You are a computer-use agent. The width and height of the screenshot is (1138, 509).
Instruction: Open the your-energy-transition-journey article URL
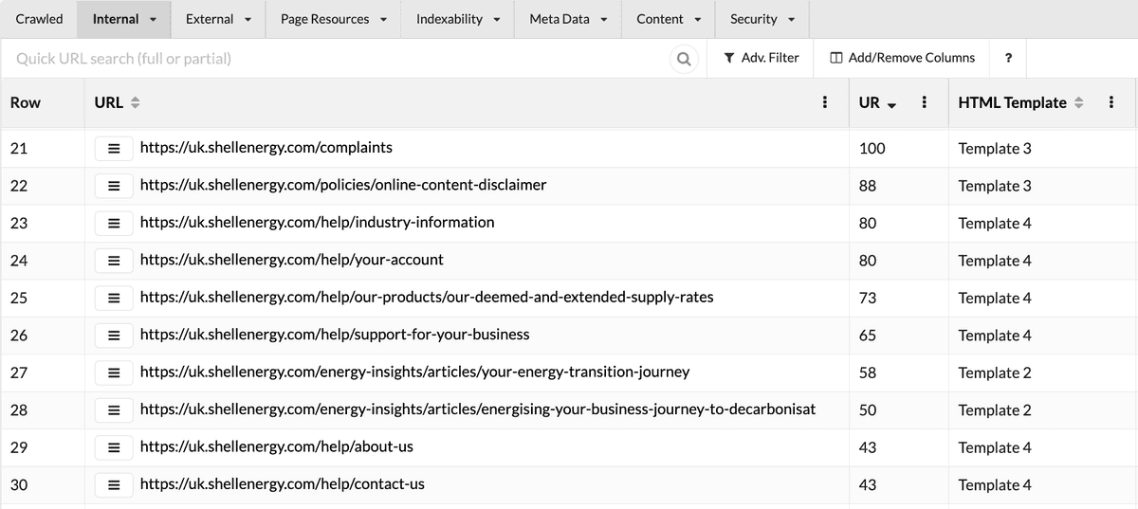pos(415,372)
